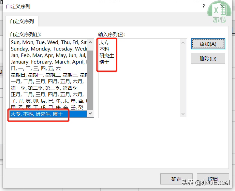Select the Sun, Mon, Tue list entry
The image size is (235, 191).
49,42
